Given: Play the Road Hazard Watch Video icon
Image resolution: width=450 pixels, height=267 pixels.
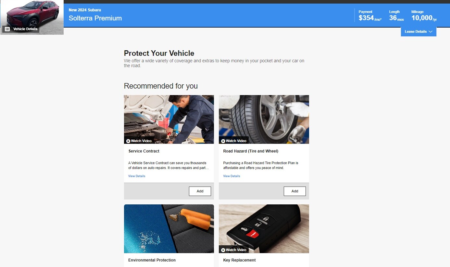Looking at the screenshot, I should coord(223,141).
